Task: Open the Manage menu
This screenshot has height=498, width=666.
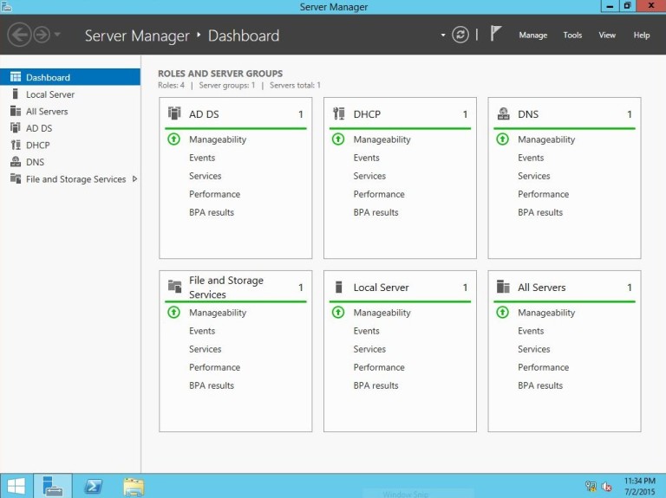Action: 532,36
